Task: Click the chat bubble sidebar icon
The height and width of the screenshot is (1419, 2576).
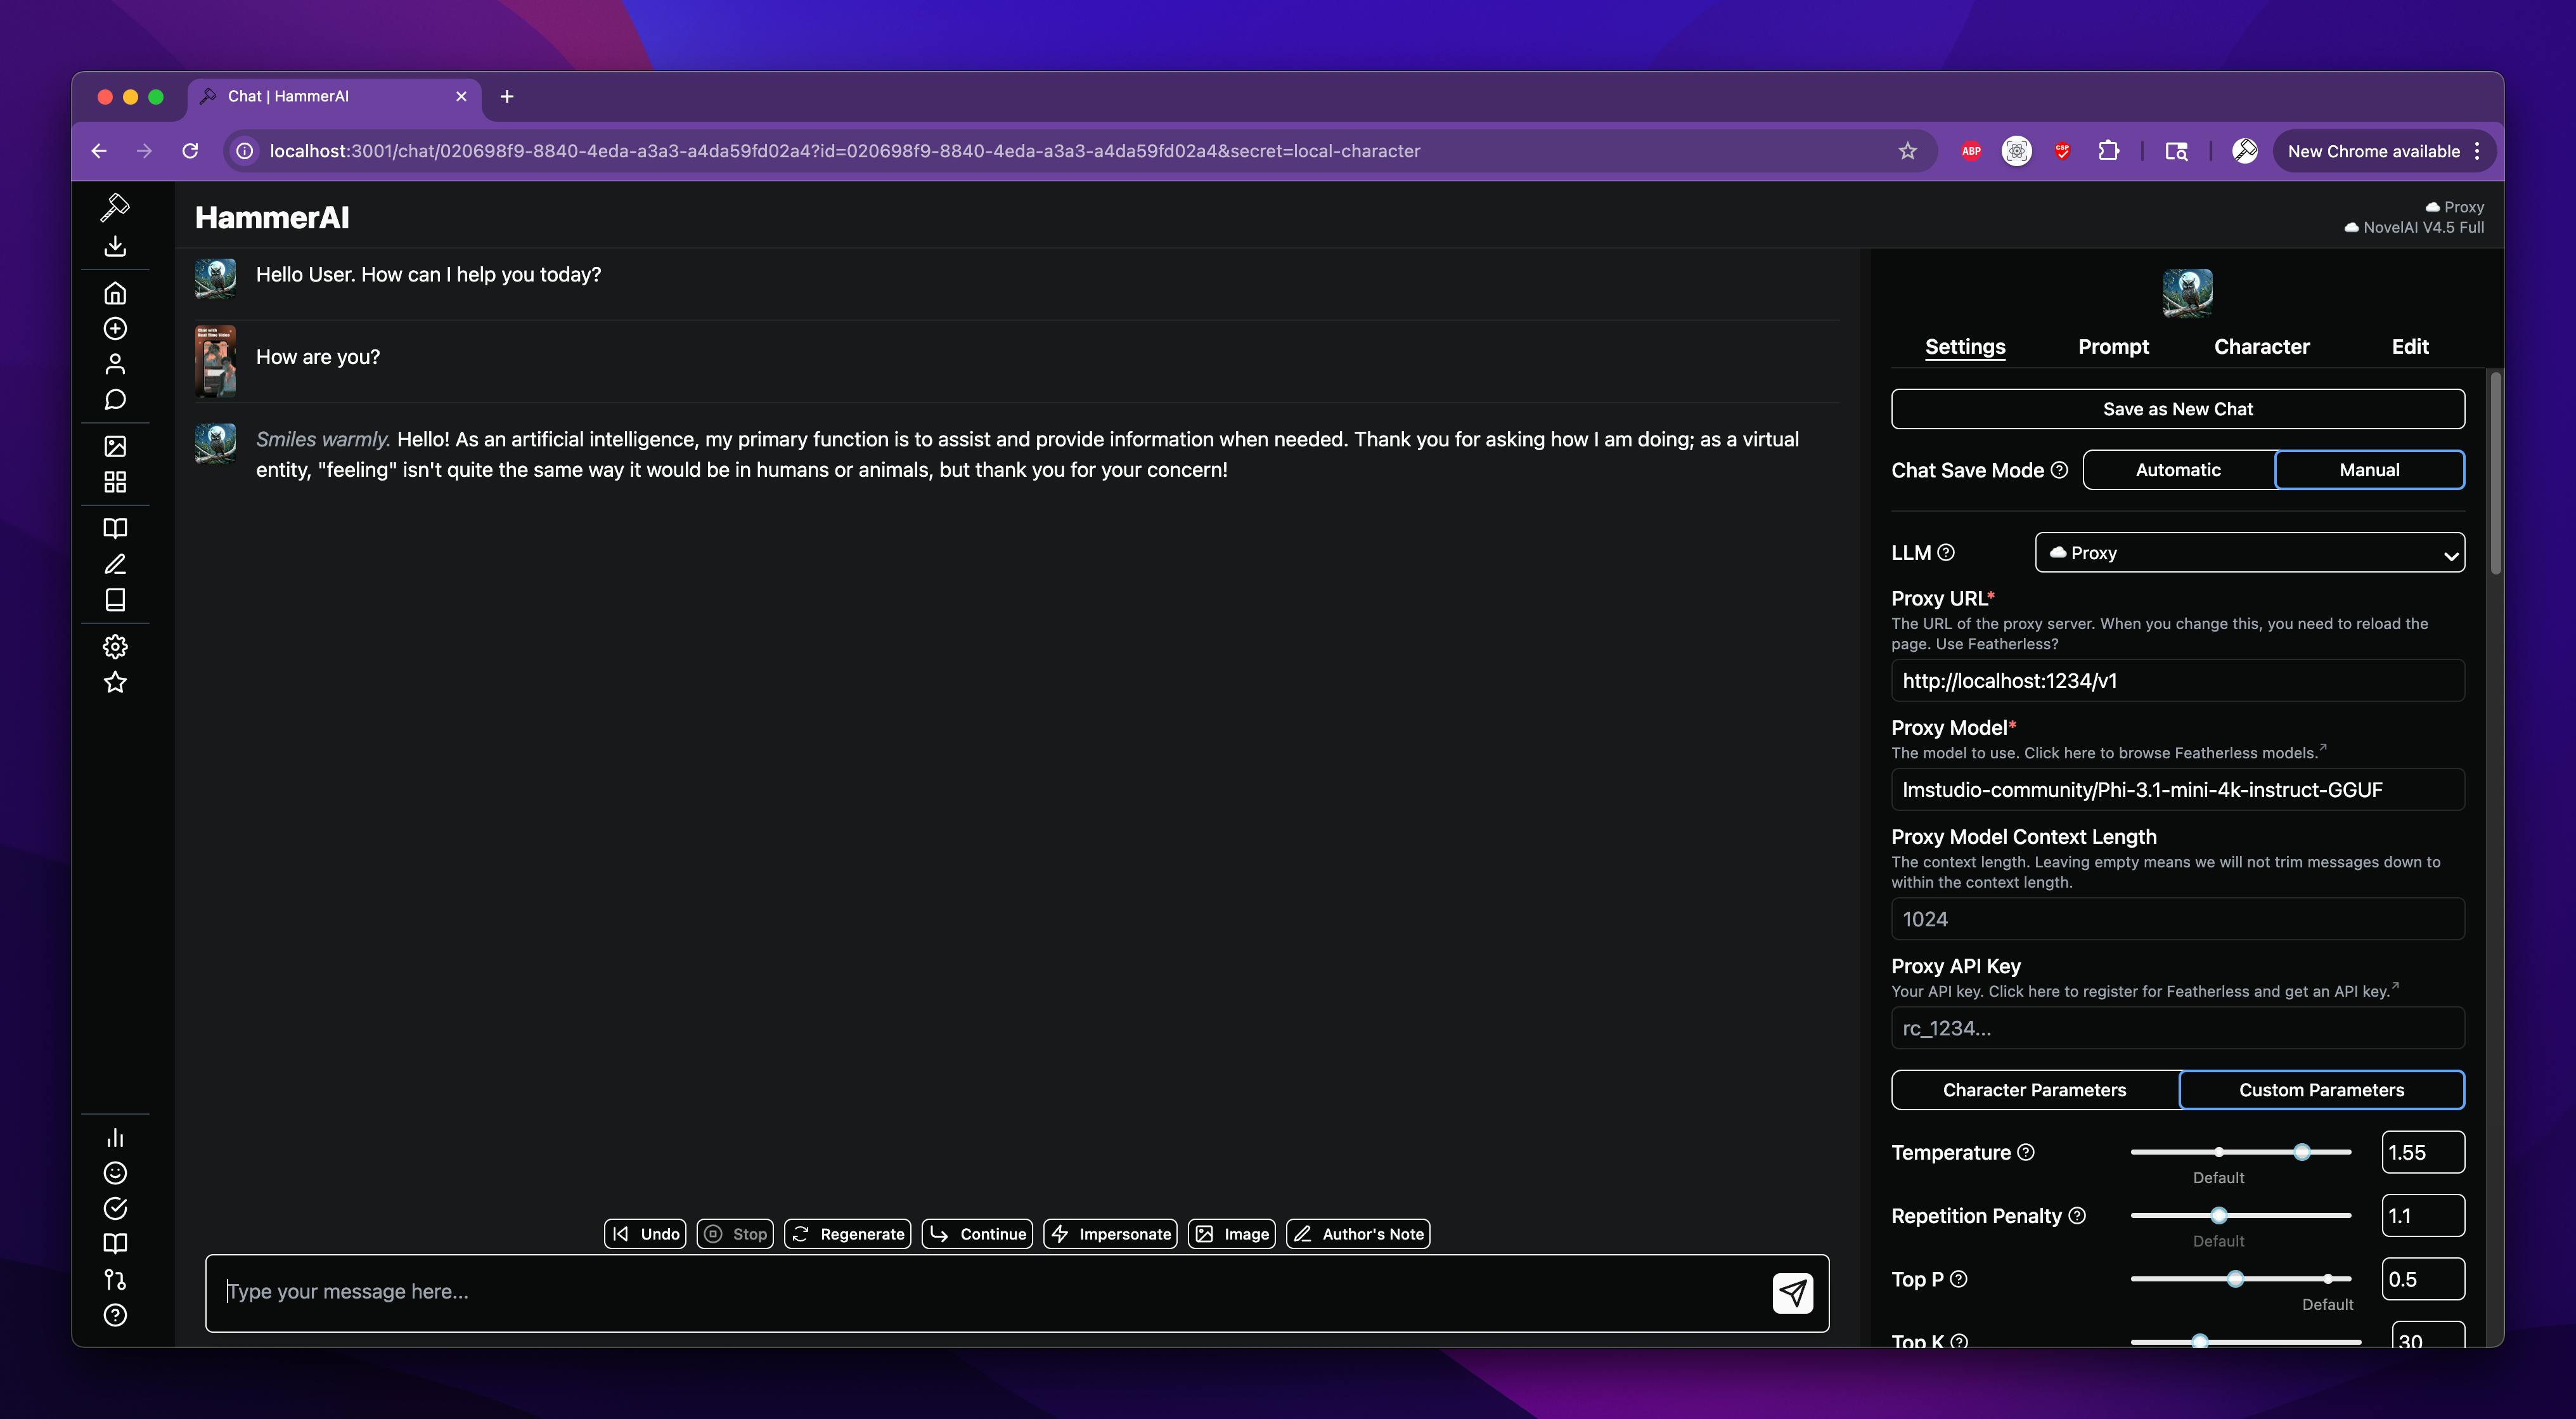Action: point(115,400)
